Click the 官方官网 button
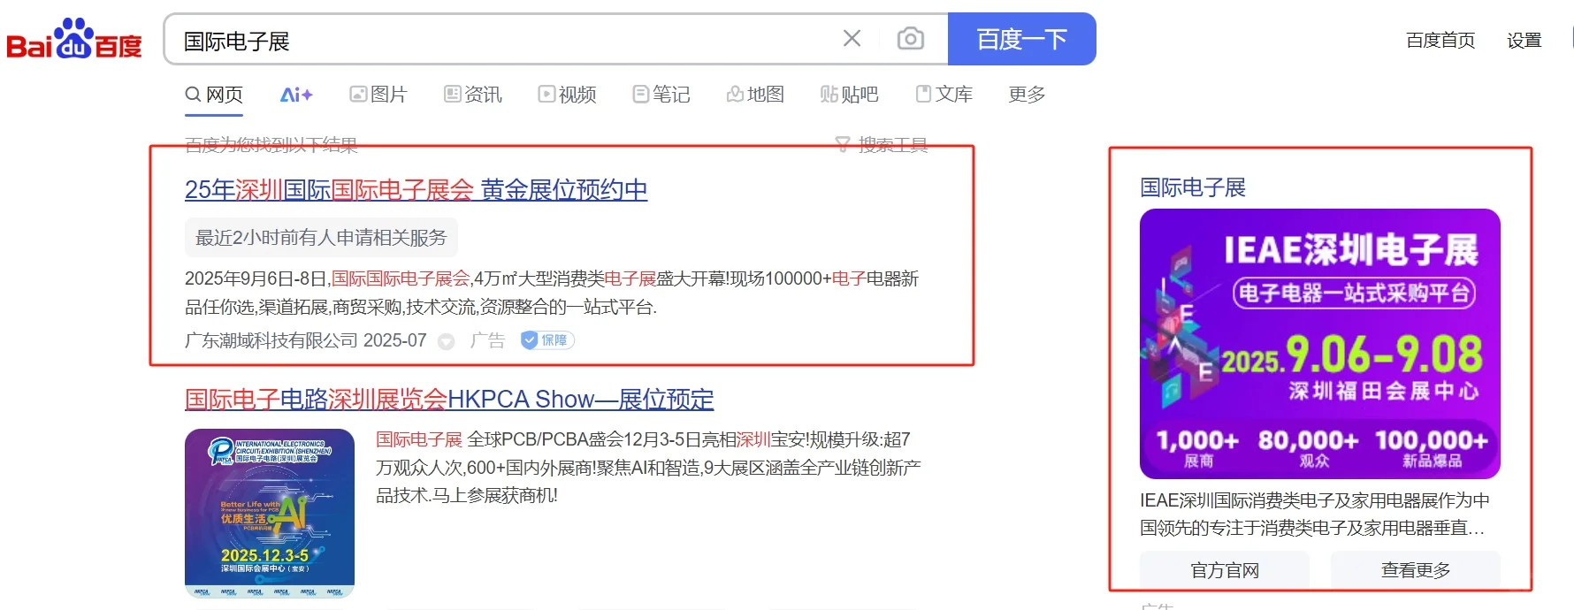The width and height of the screenshot is (1574, 610). [1225, 570]
